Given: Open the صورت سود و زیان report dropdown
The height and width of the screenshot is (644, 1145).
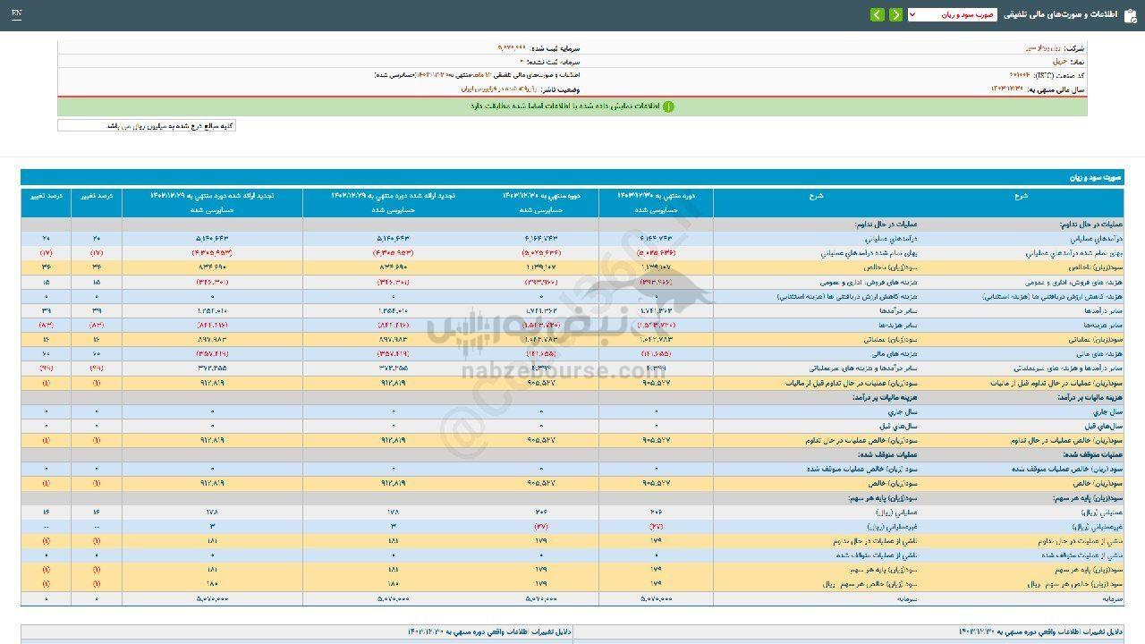Looking at the screenshot, I should pyautogui.click(x=957, y=15).
